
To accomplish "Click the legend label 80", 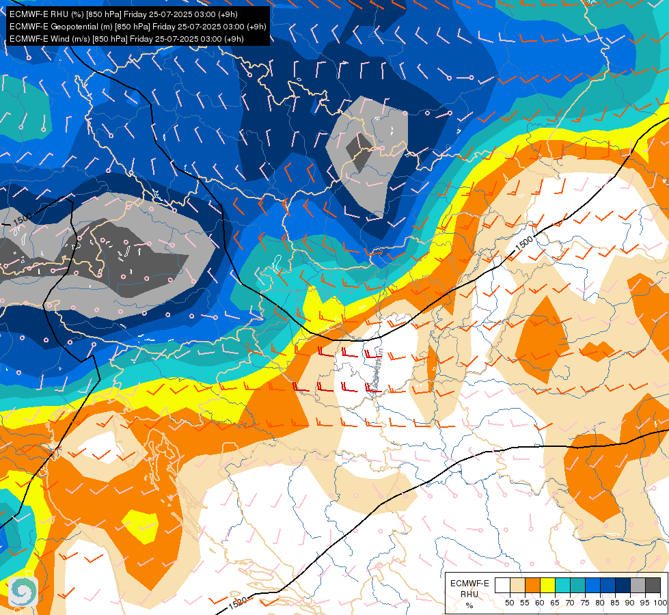I will coord(600,603).
